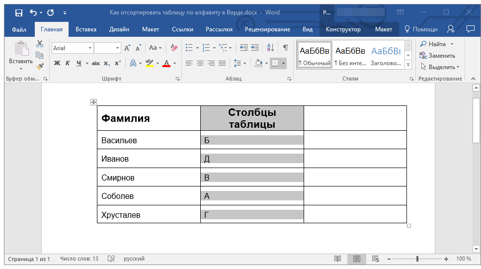Viewport: 481px width, 269px height.
Task: Collapse the ribbon with the caret
Action: coord(474,79)
